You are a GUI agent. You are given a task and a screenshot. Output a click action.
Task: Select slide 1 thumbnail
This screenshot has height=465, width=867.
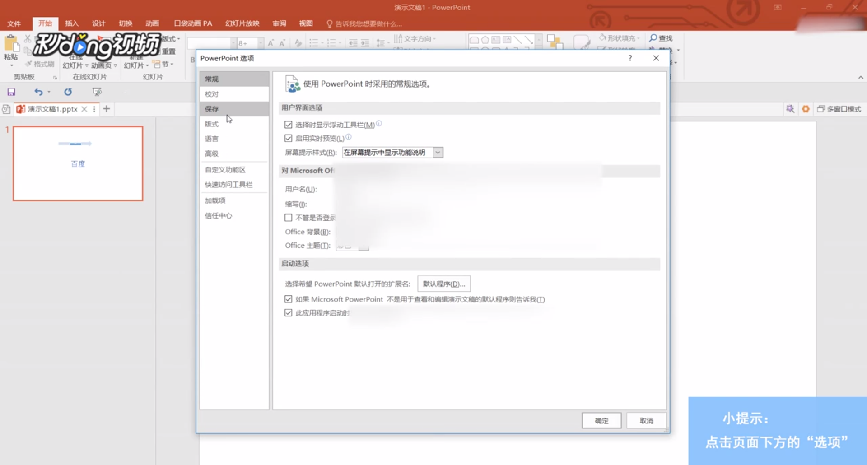click(x=78, y=163)
